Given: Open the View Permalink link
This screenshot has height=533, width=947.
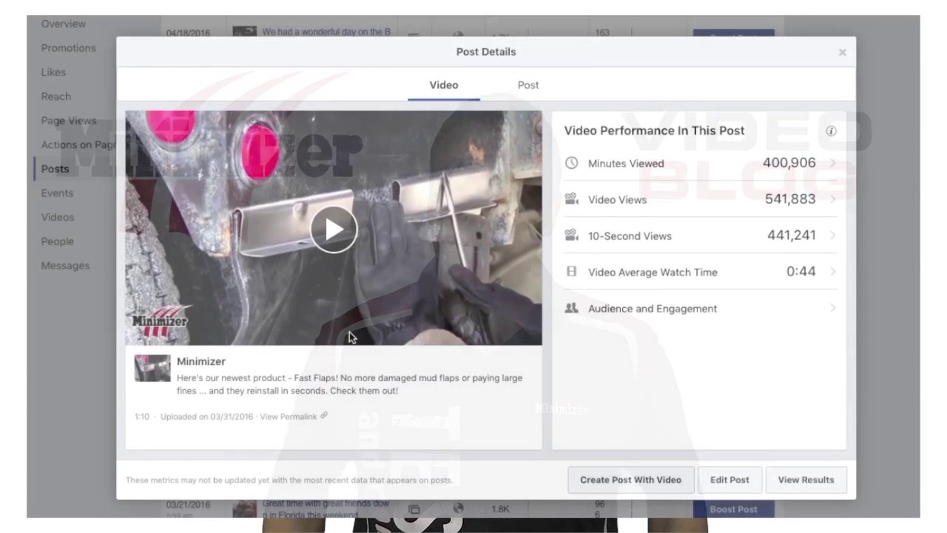Looking at the screenshot, I should (289, 417).
